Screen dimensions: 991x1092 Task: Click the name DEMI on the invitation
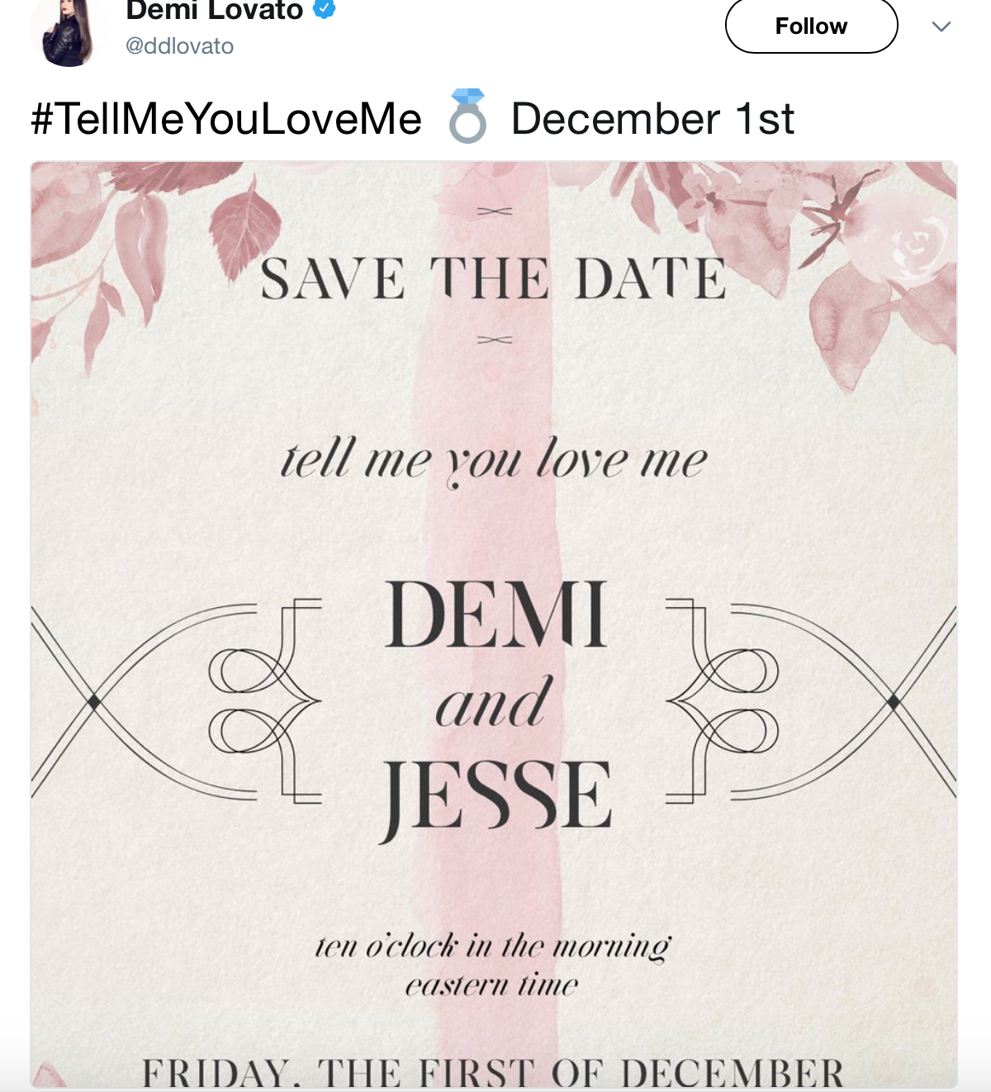[496, 615]
